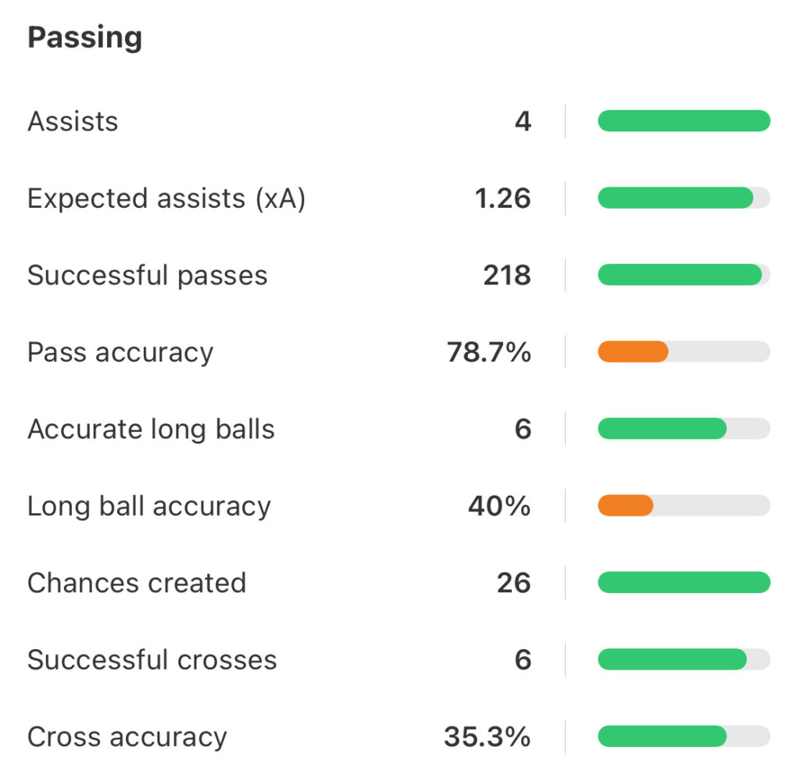Click the Successful crosses label
Viewport: 800px width, 775px height.
[x=152, y=660]
